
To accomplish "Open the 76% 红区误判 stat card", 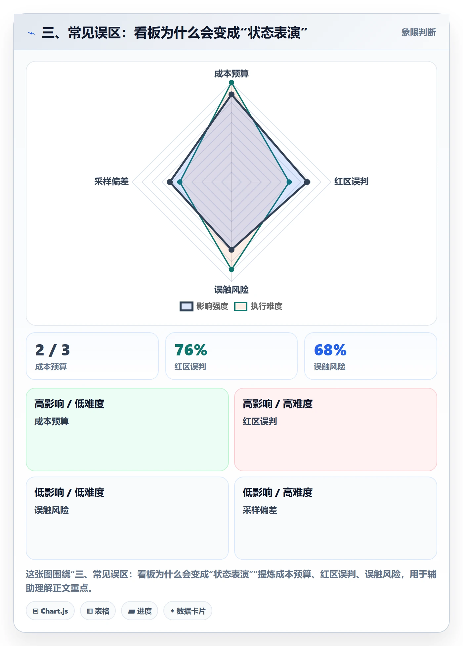I will pos(232,356).
